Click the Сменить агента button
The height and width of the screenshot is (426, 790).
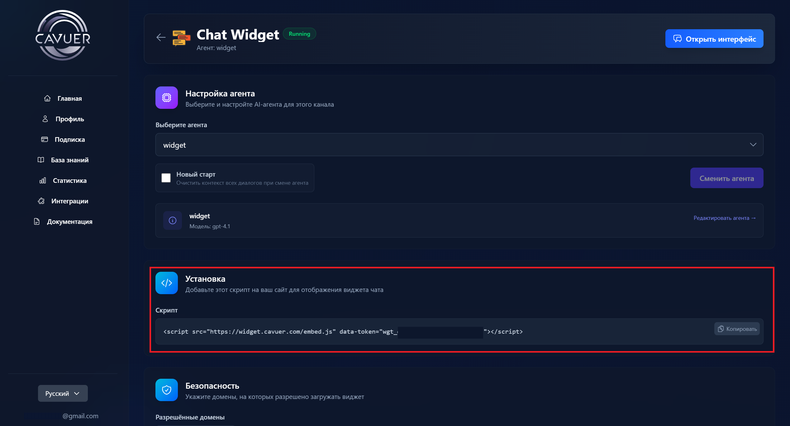click(x=726, y=178)
